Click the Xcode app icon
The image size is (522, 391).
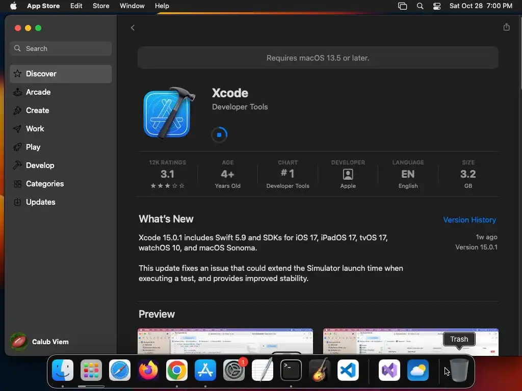(x=169, y=113)
